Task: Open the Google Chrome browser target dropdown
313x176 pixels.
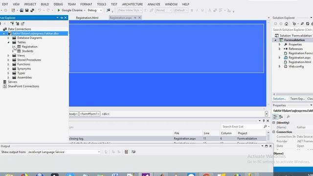Action: point(85,10)
